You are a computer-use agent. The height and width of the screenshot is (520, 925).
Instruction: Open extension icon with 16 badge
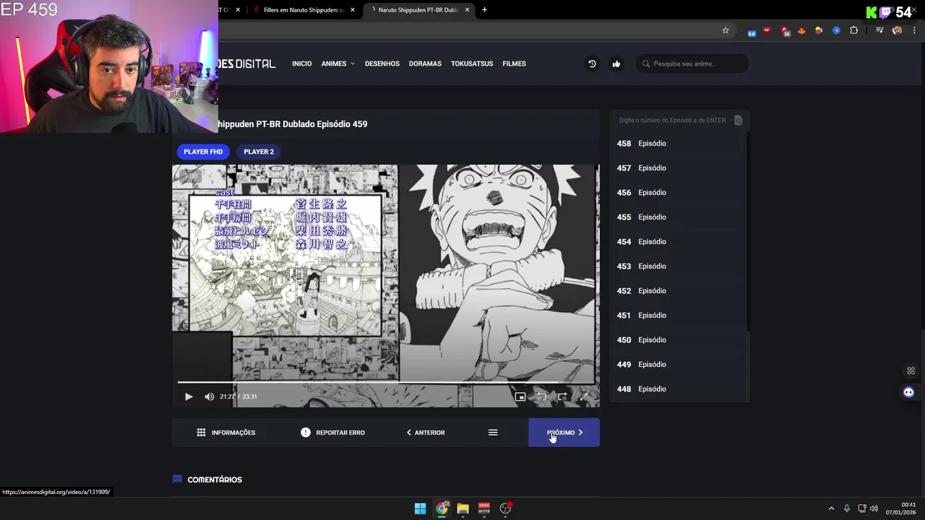(786, 31)
